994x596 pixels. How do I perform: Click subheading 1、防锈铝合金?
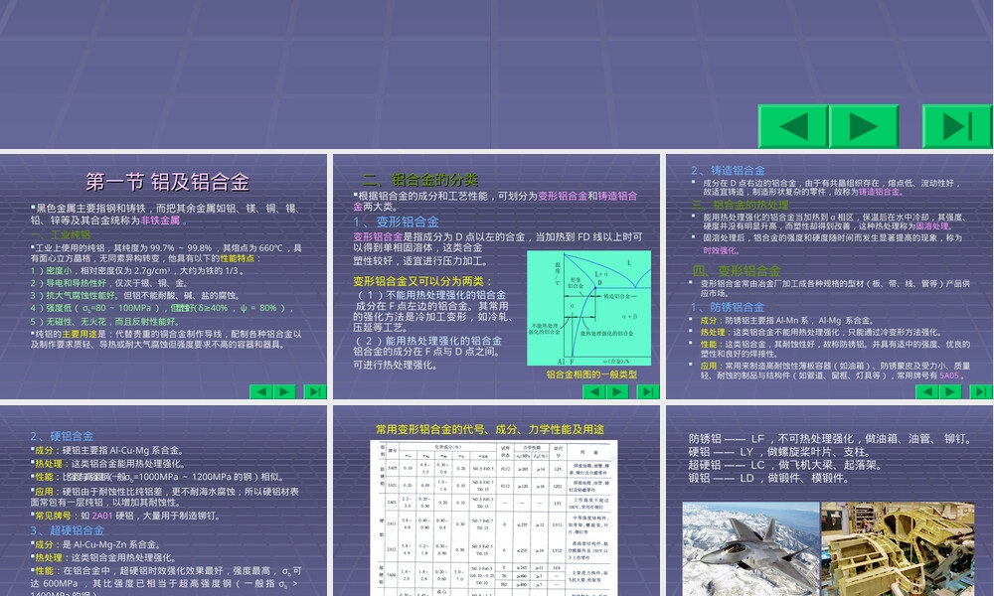tap(728, 307)
